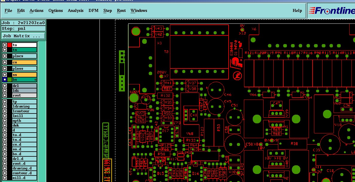Click the R38 resistor outline on the board
This screenshot has height=182, width=355.
[x=292, y=144]
